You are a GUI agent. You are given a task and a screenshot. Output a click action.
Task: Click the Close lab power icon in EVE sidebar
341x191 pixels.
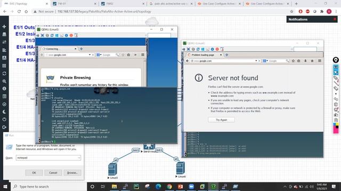coord(4,119)
